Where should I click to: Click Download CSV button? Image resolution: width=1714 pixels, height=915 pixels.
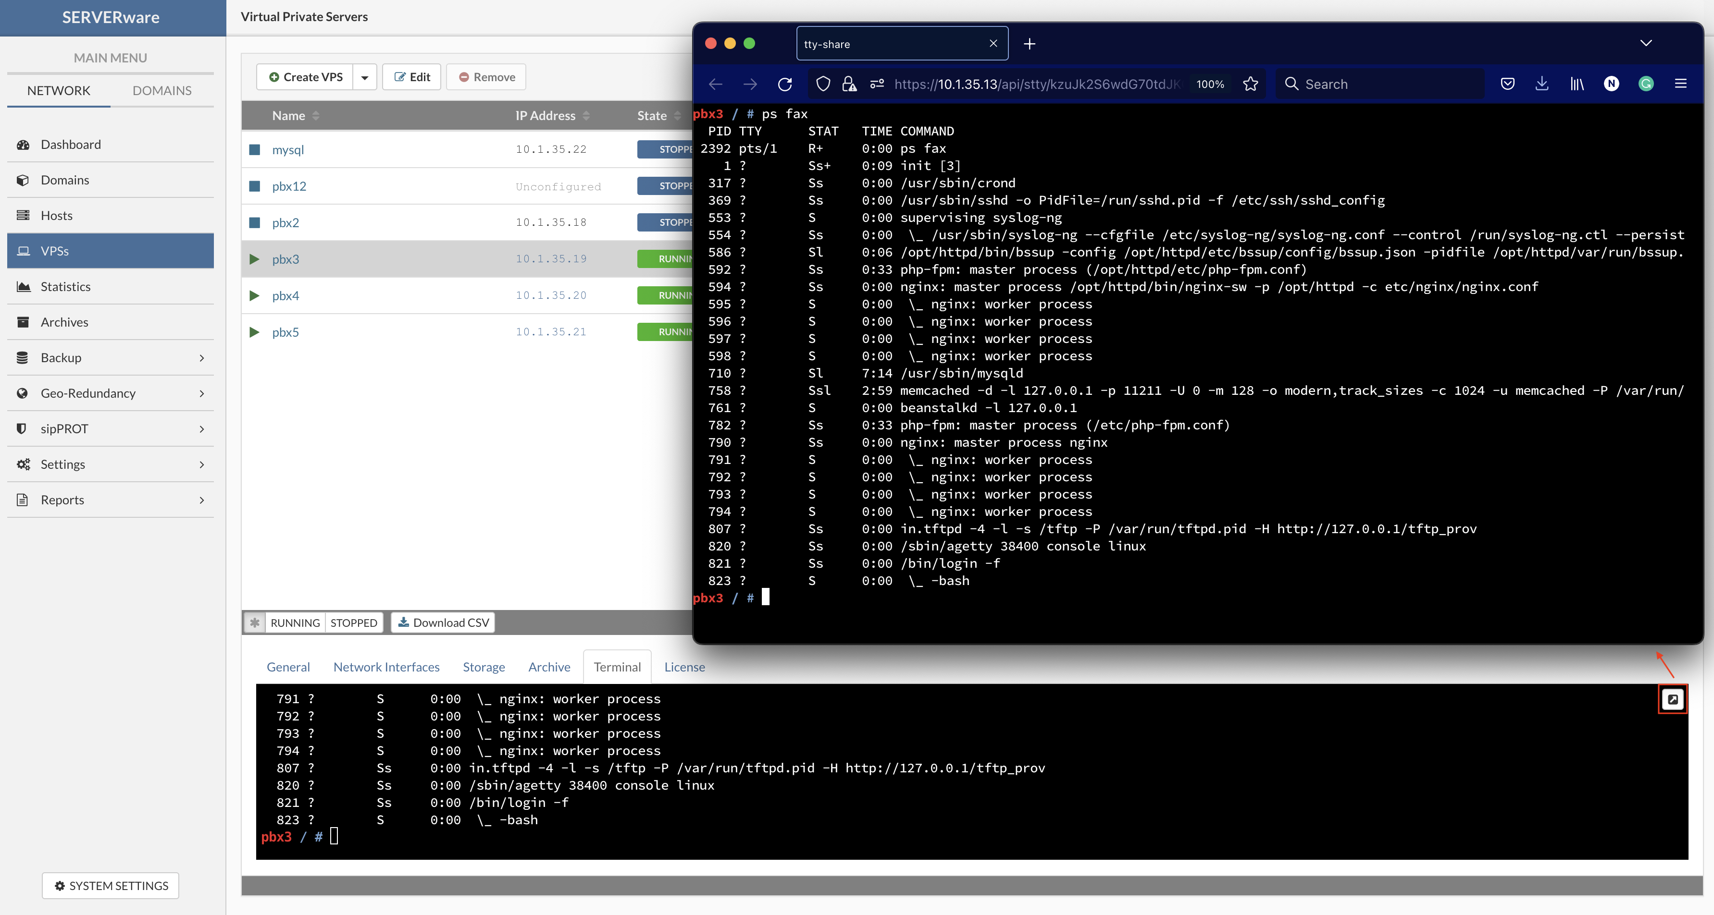point(443,622)
